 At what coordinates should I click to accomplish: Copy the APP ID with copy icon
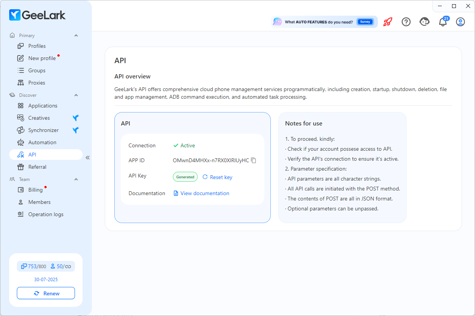(254, 160)
